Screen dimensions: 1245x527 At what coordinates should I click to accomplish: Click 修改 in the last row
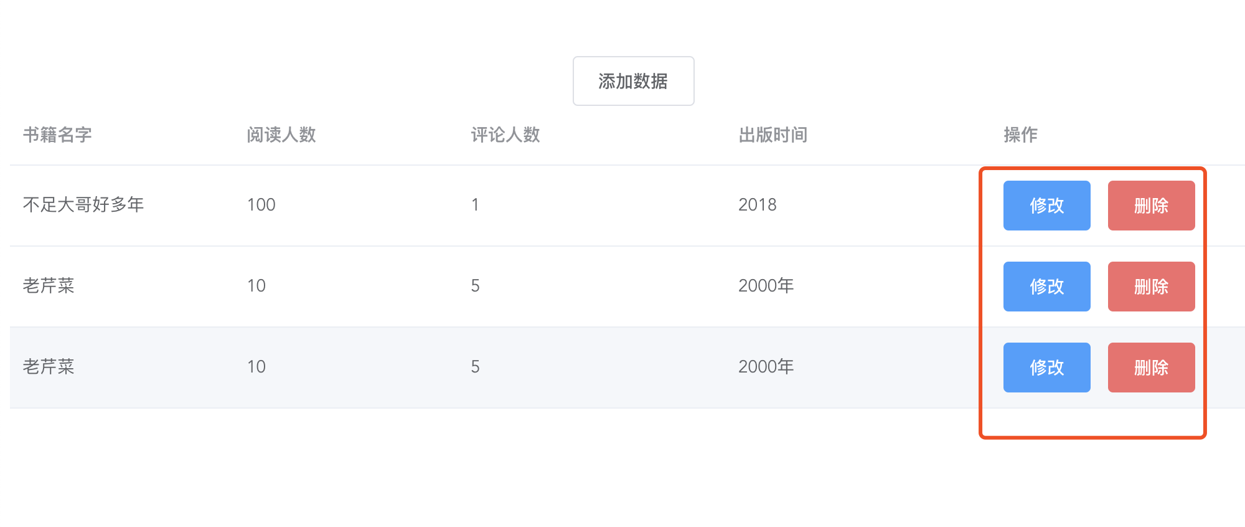[x=1046, y=368]
